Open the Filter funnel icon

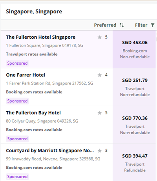coord(153,25)
